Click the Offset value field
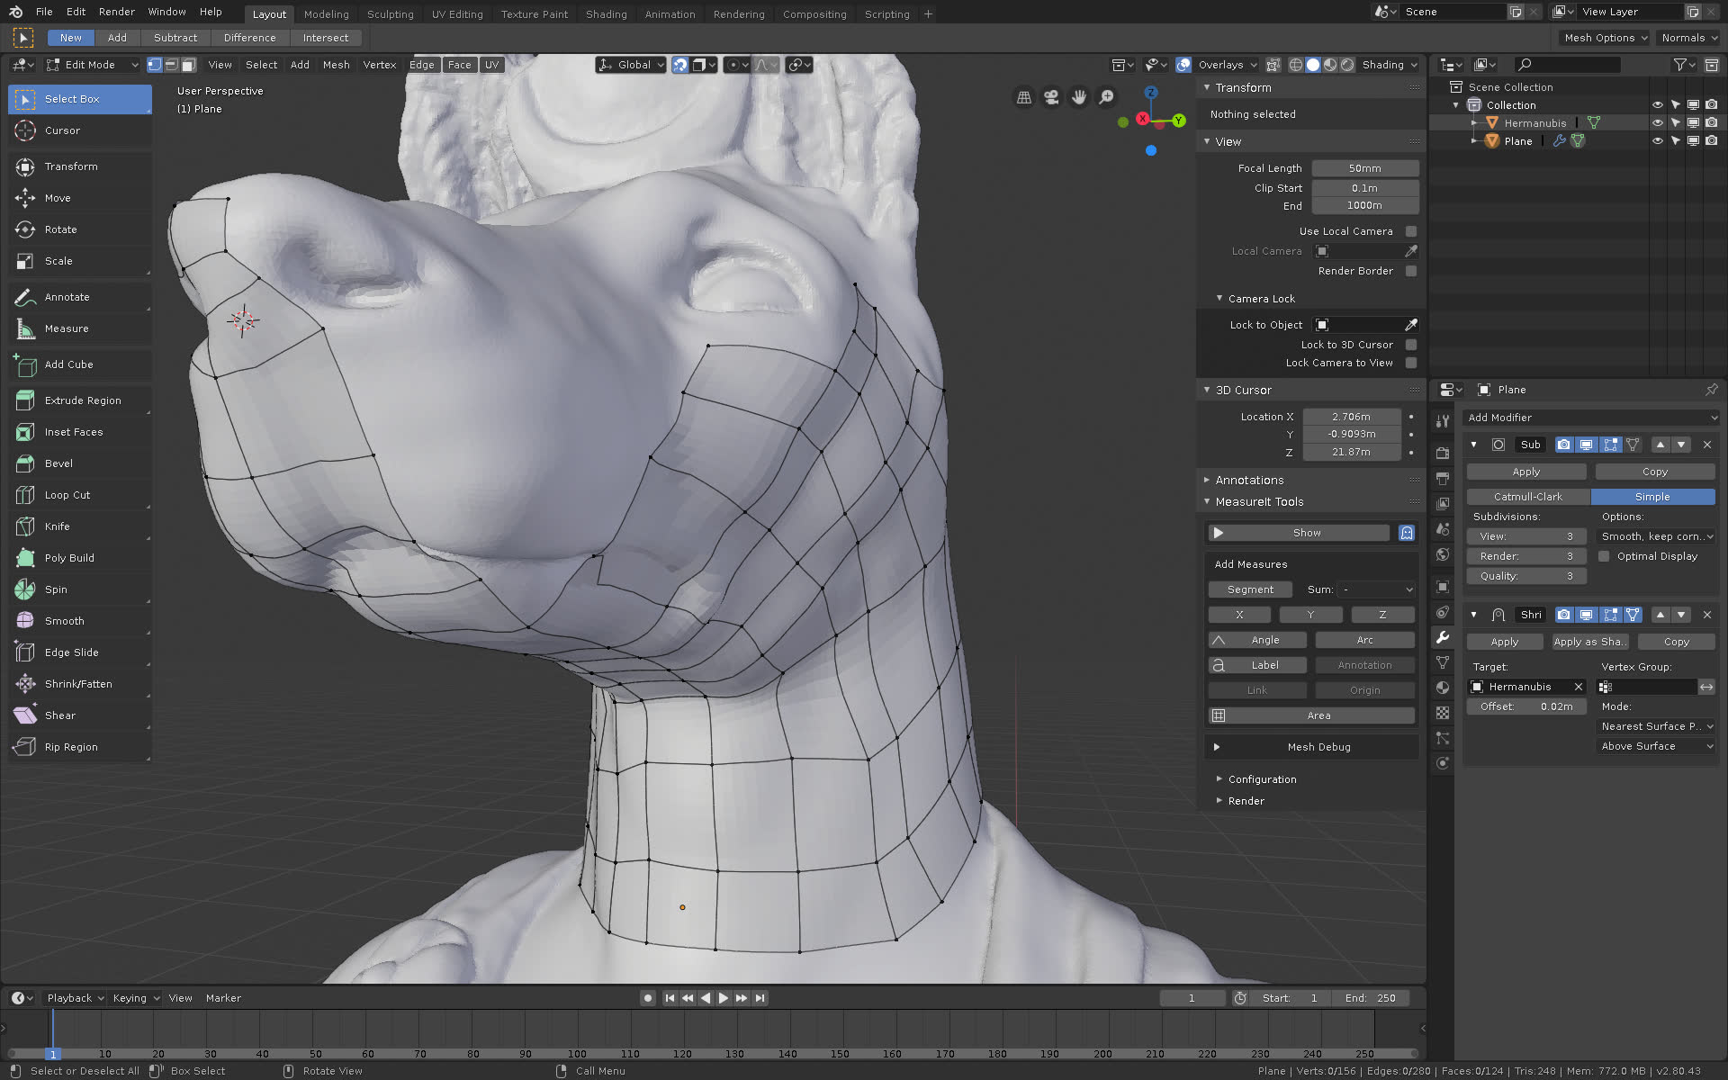Image resolution: width=1728 pixels, height=1080 pixels. point(1525,706)
